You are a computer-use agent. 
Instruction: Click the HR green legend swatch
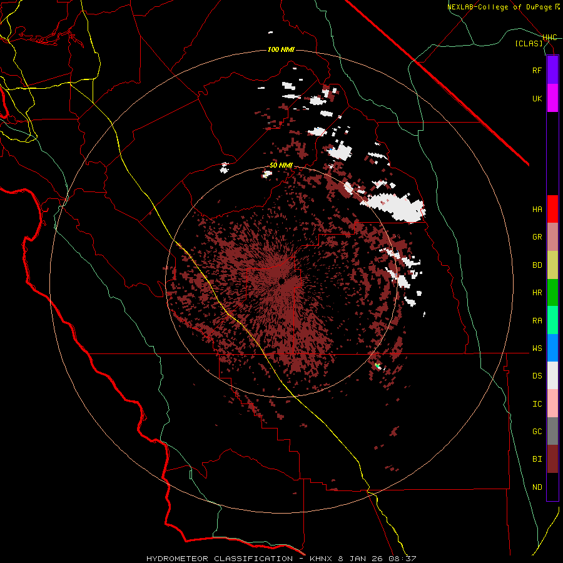552,292
